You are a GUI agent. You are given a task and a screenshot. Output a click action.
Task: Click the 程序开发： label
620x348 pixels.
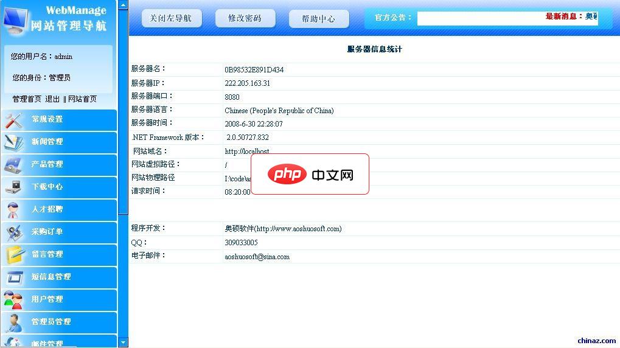[x=148, y=228]
